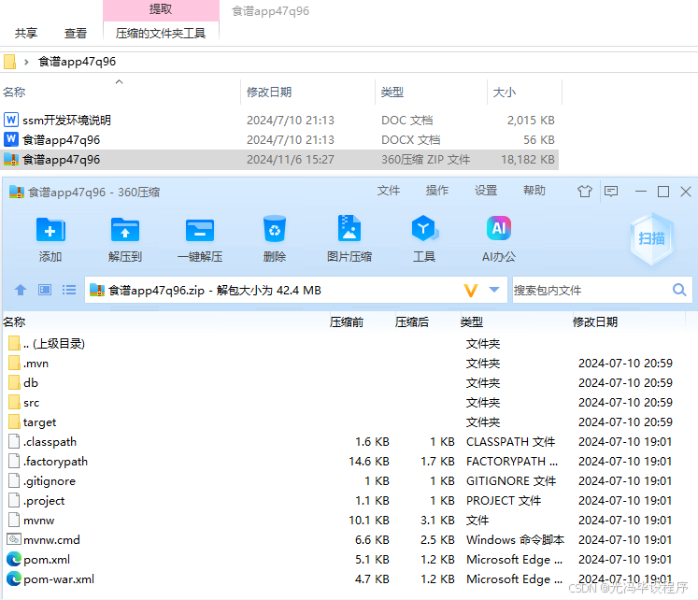The image size is (698, 600).
Task: Open the 压缩的文件夹工具 ribbon tab
Action: click(x=161, y=34)
